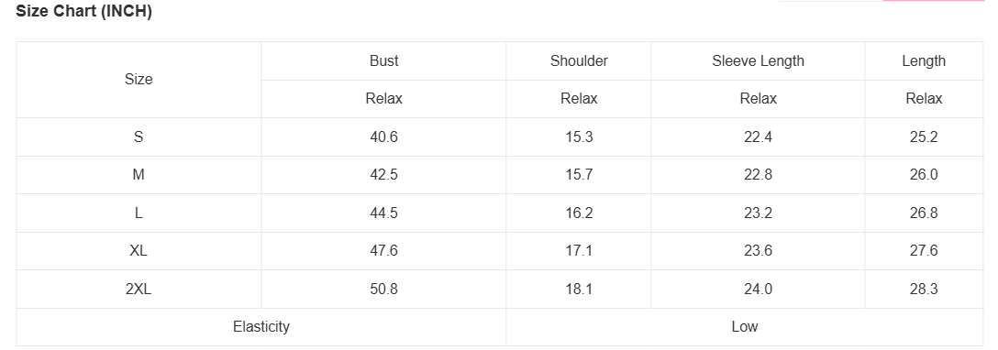This screenshot has height=350, width=998.
Task: Select the S size row label
Action: (139, 137)
